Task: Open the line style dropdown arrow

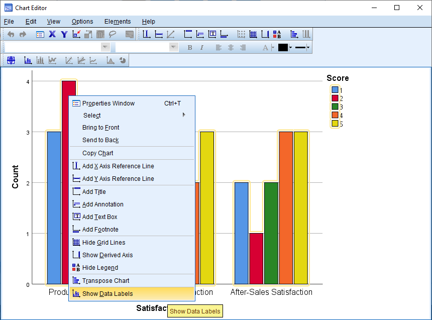Action: [x=308, y=47]
